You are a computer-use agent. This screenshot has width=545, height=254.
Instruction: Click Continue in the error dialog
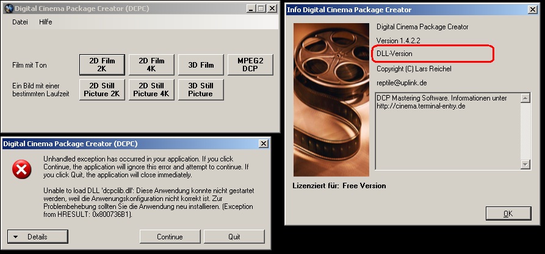170,236
